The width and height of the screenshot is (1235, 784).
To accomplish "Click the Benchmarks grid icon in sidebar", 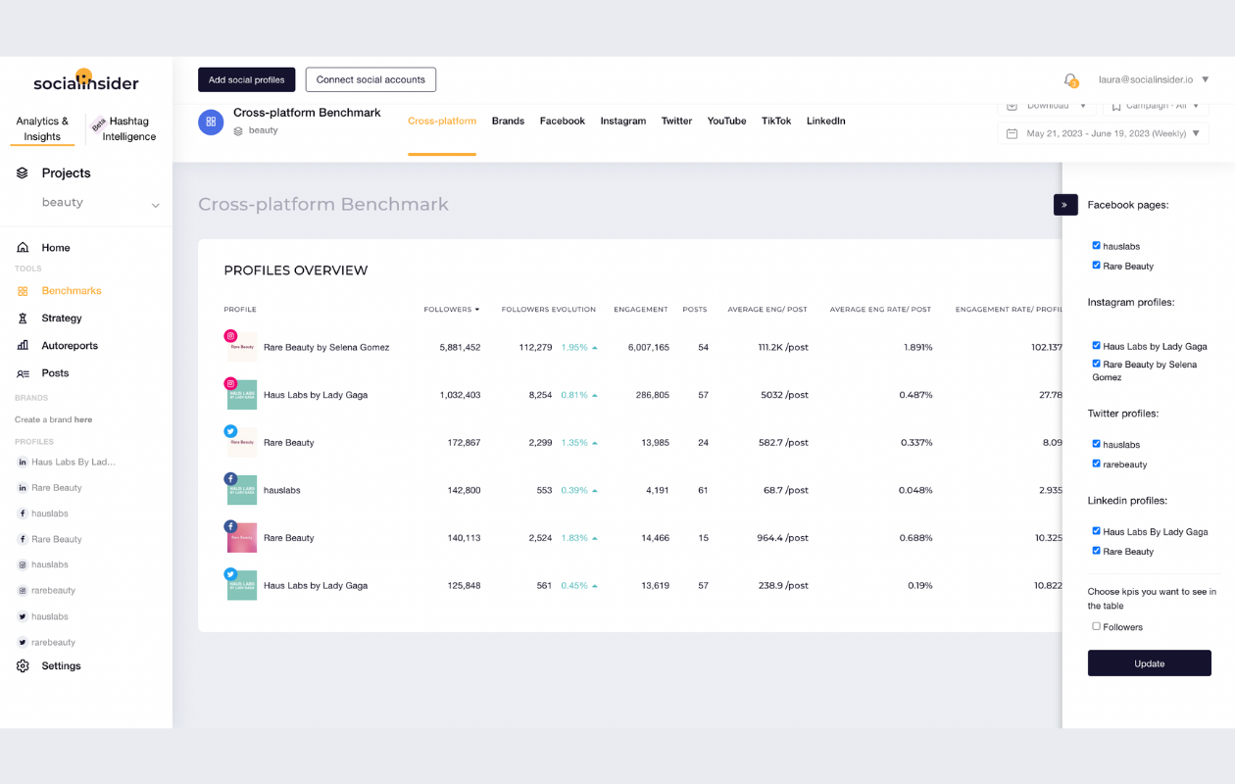I will coord(23,291).
